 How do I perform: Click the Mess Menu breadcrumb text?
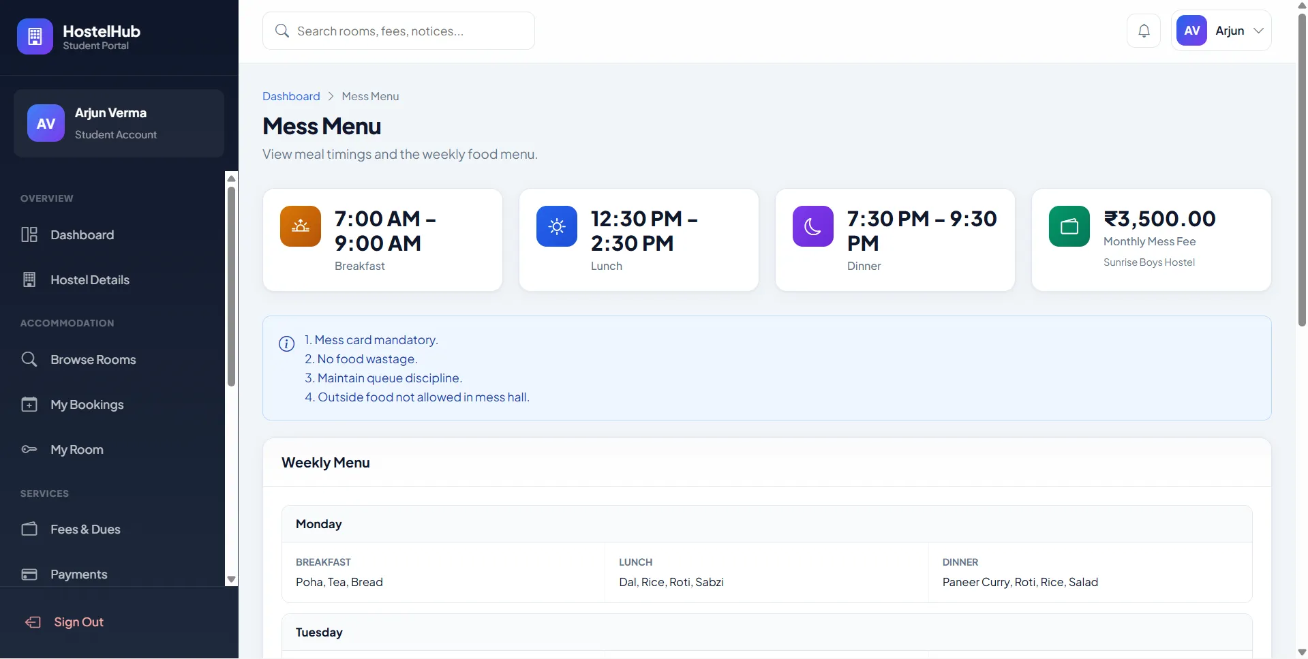pyautogui.click(x=370, y=96)
